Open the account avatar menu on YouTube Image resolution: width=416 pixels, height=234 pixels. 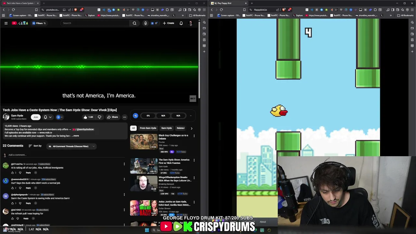(x=191, y=23)
